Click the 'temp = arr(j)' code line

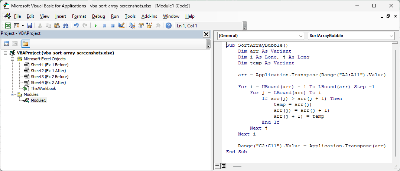(293, 104)
